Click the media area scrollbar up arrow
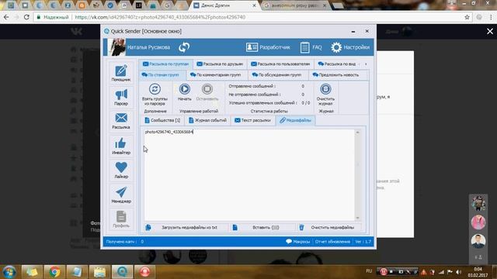497x279 pixels. pyautogui.click(x=357, y=133)
